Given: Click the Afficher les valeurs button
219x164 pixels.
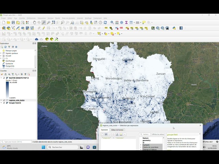Looking at the screenshot, I should point(158,134).
